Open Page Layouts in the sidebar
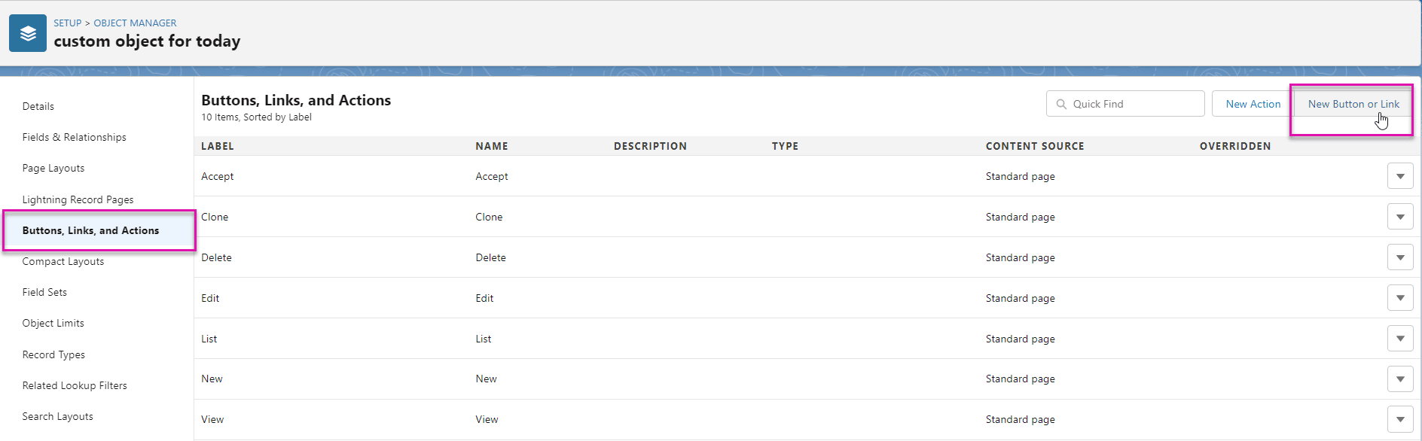Screen dimensions: 1422x441 point(53,168)
